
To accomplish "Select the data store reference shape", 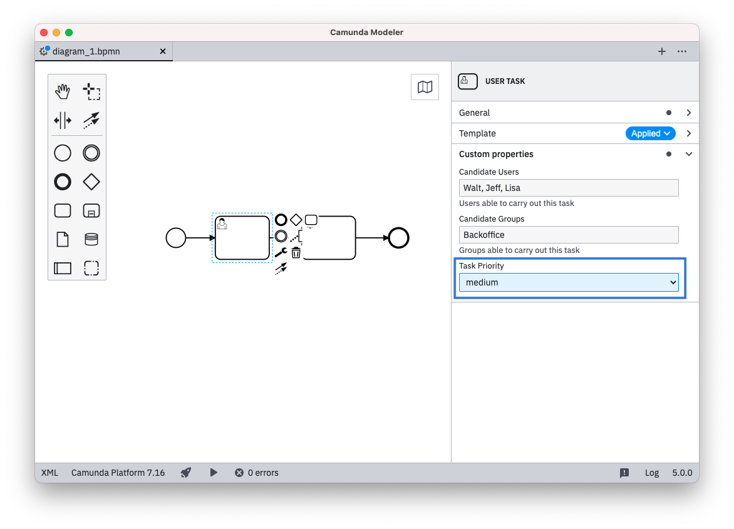I will click(x=91, y=240).
